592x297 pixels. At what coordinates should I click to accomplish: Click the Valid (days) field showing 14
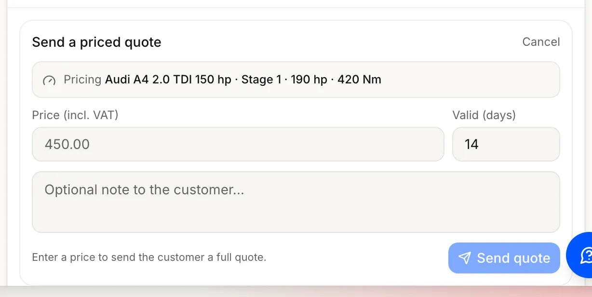tap(506, 144)
